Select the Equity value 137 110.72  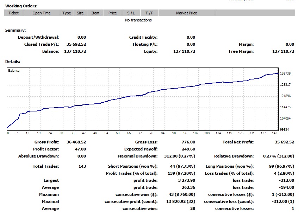point(184,51)
